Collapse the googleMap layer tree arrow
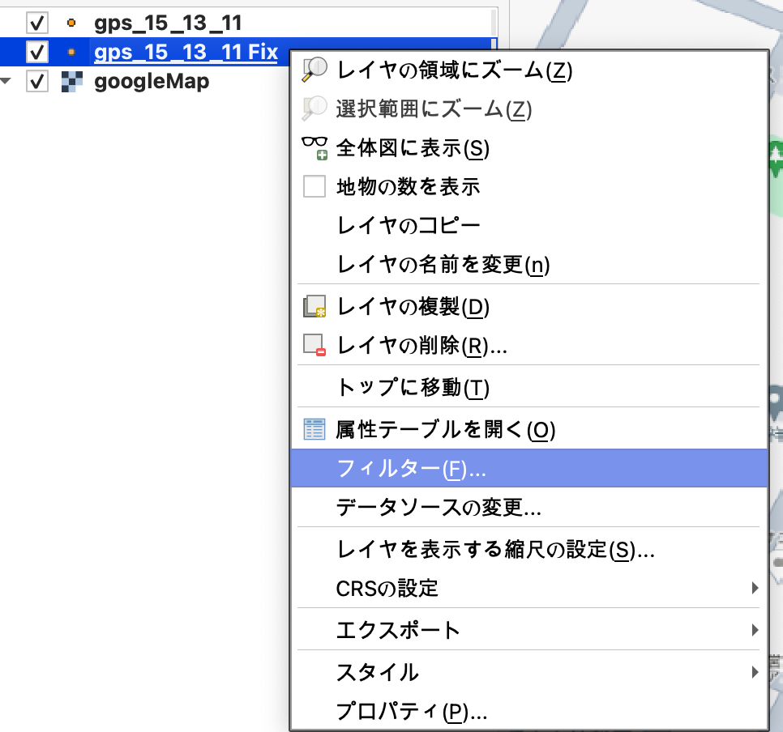783x732 pixels. coord(6,81)
